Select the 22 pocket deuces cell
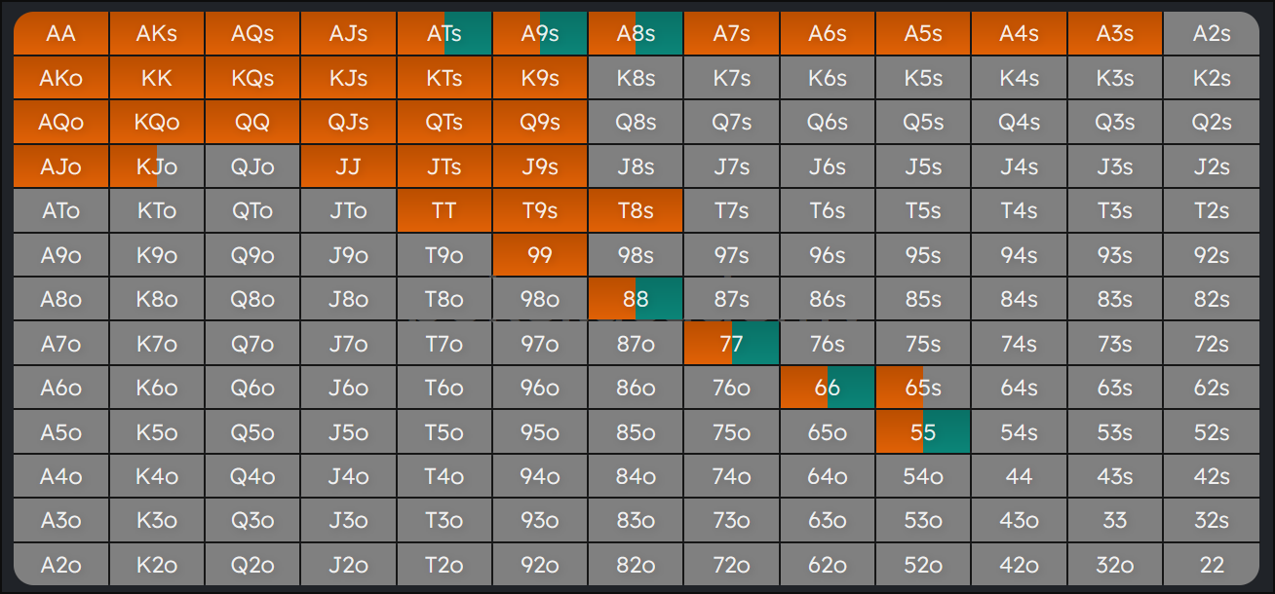 click(x=1211, y=565)
